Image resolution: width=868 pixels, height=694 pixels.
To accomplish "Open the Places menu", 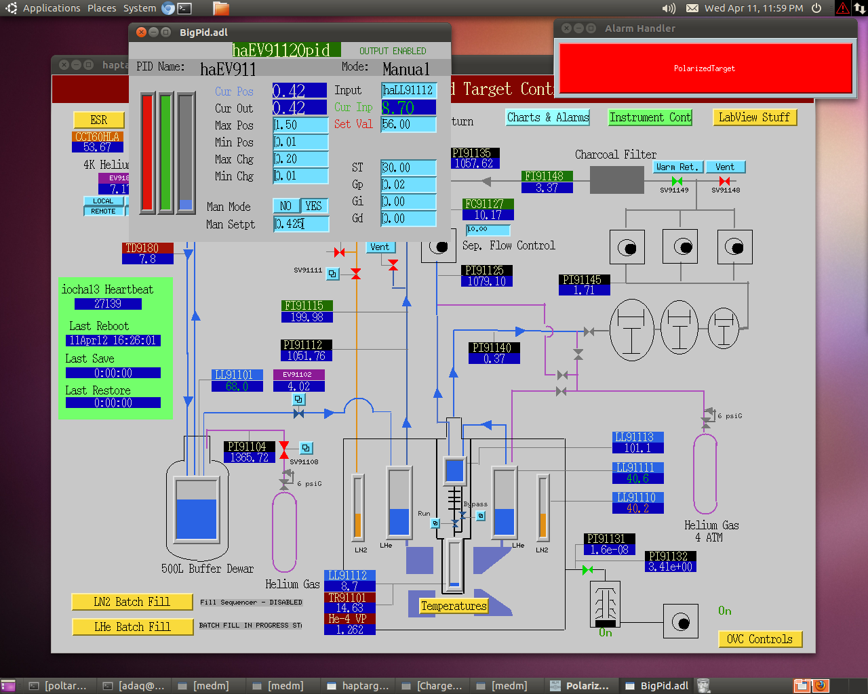I will point(102,8).
